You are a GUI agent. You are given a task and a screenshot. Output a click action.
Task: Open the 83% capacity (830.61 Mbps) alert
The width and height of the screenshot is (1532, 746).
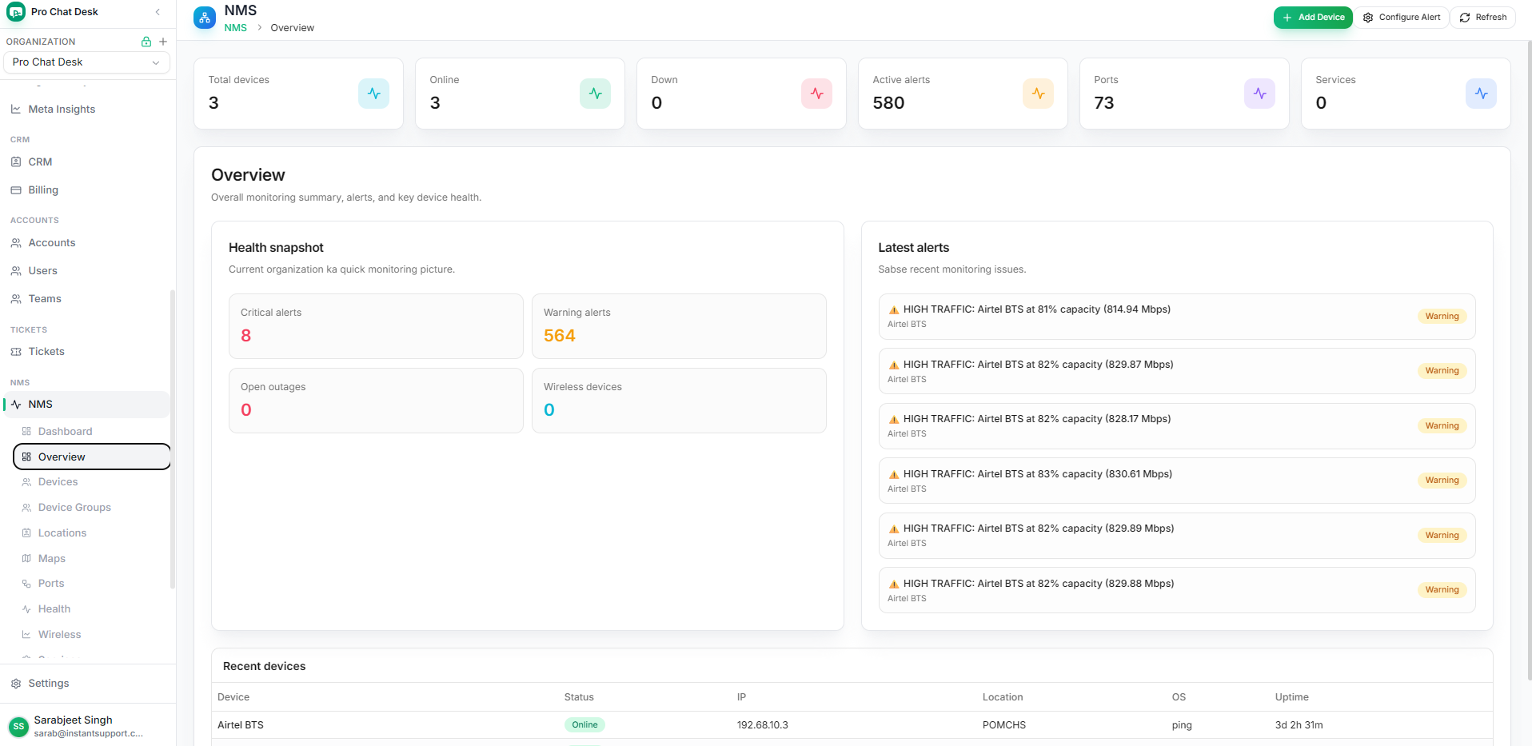(1177, 481)
